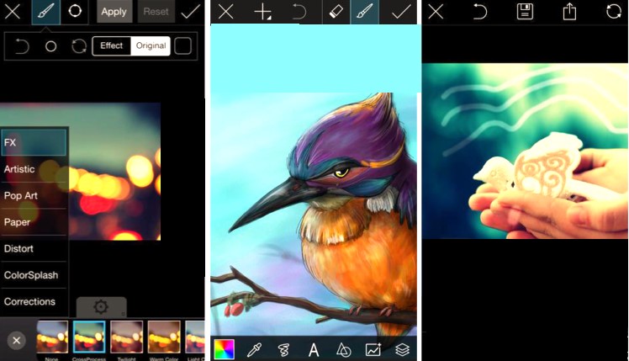Open the Corrections category

coord(34,301)
